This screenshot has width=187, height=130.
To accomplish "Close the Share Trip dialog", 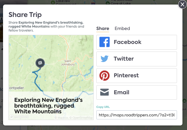I will pos(182,5).
